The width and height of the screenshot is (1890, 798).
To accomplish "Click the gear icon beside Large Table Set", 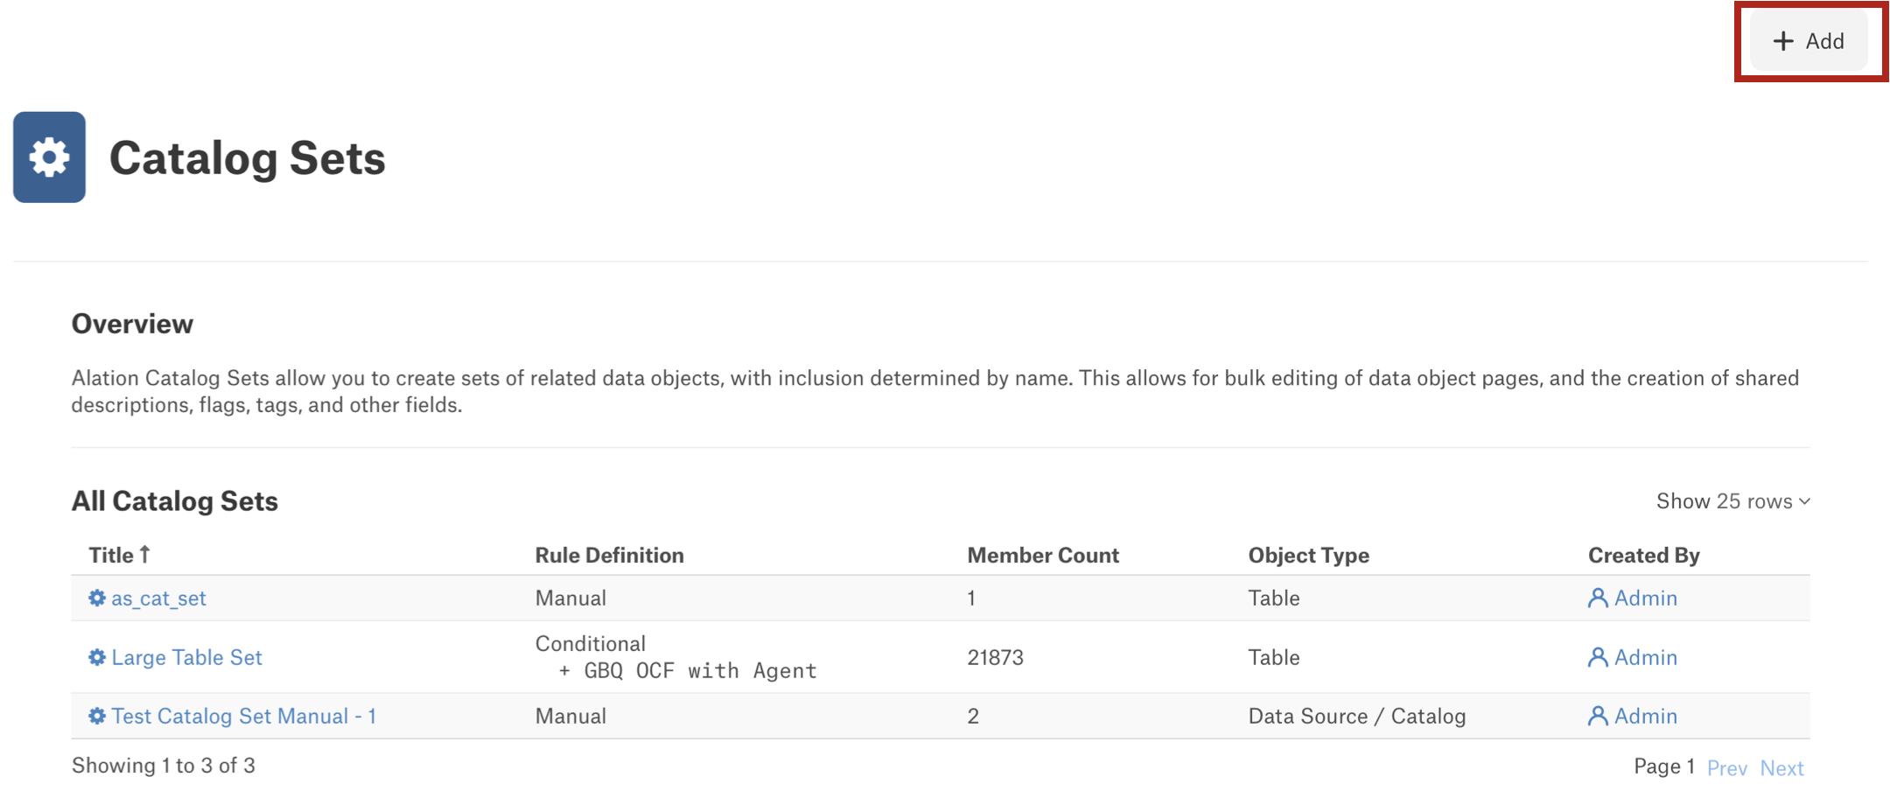I will [97, 657].
